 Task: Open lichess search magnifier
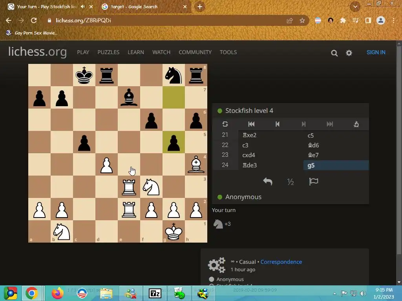[x=334, y=53]
